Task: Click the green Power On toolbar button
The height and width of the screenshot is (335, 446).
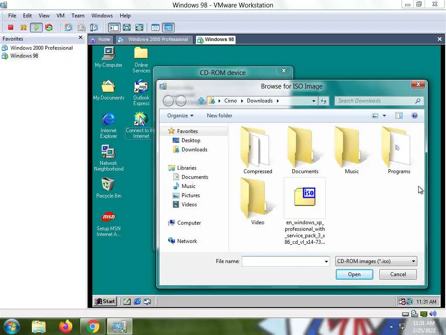Action: pos(37,27)
